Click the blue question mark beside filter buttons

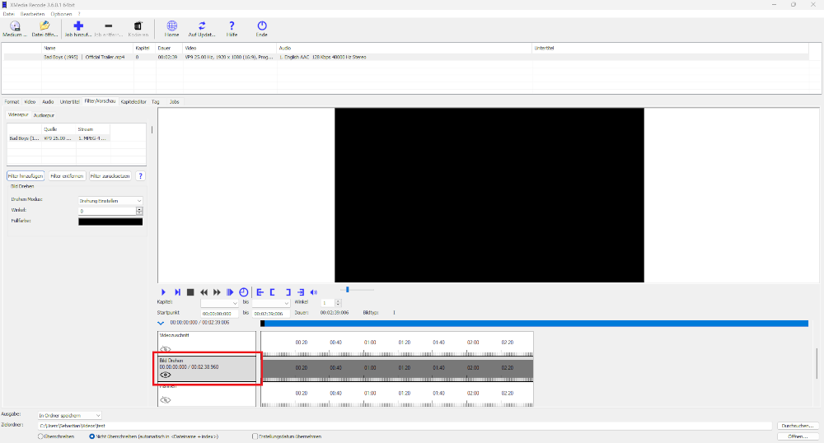pyautogui.click(x=140, y=176)
